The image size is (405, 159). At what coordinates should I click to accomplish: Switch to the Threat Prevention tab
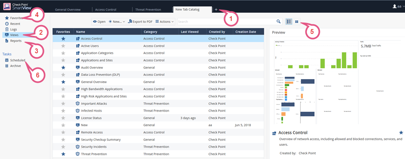(x=148, y=10)
